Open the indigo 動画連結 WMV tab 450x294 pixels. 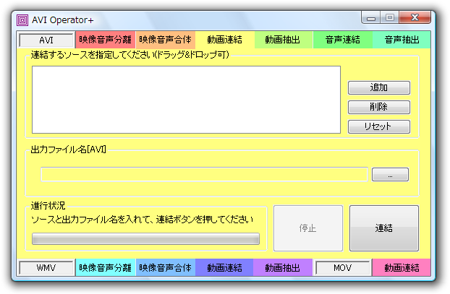[x=225, y=268]
